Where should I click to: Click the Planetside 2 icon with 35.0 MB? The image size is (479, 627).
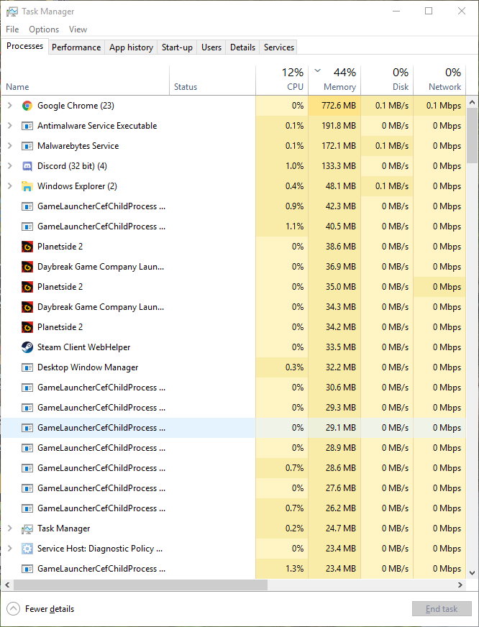tap(27, 287)
